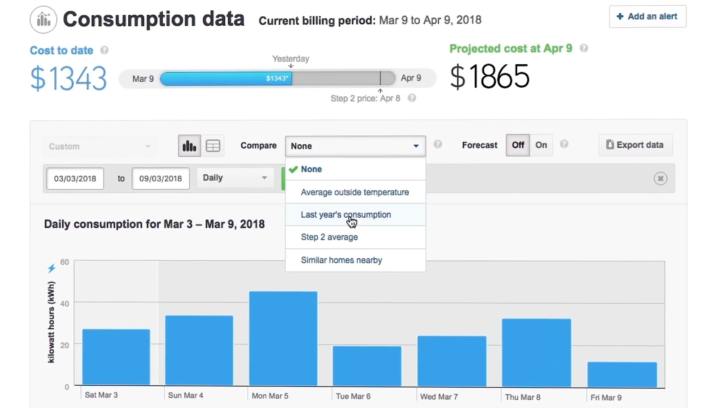725x408 pixels.
Task: Expand the Daily interval dropdown
Action: 235,178
